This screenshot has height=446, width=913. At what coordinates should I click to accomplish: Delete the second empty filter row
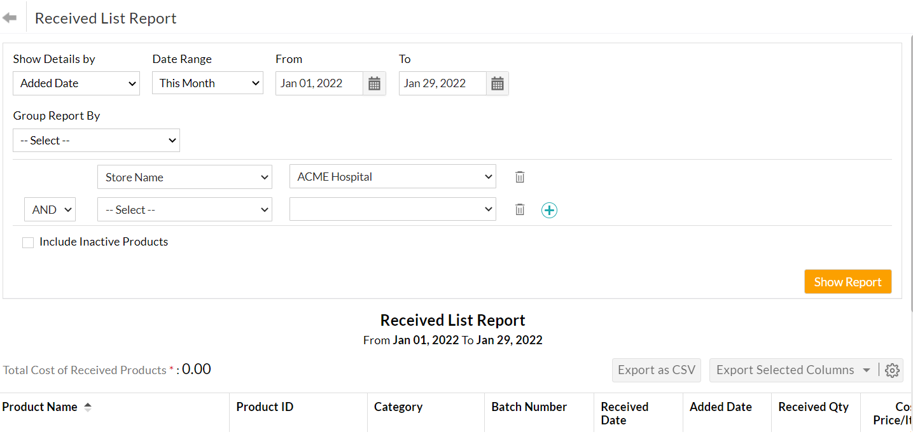(520, 209)
